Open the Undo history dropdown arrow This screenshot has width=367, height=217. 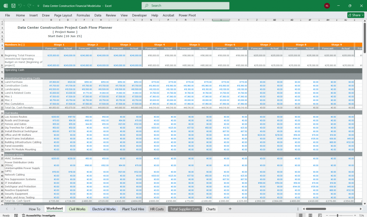tap(24, 5)
